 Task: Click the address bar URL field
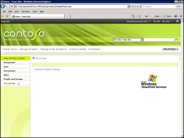tap(71, 7)
